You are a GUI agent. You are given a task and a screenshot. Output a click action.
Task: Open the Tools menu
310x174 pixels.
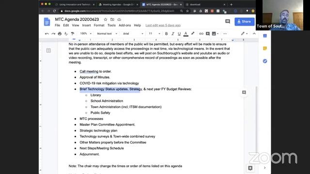point(111,25)
